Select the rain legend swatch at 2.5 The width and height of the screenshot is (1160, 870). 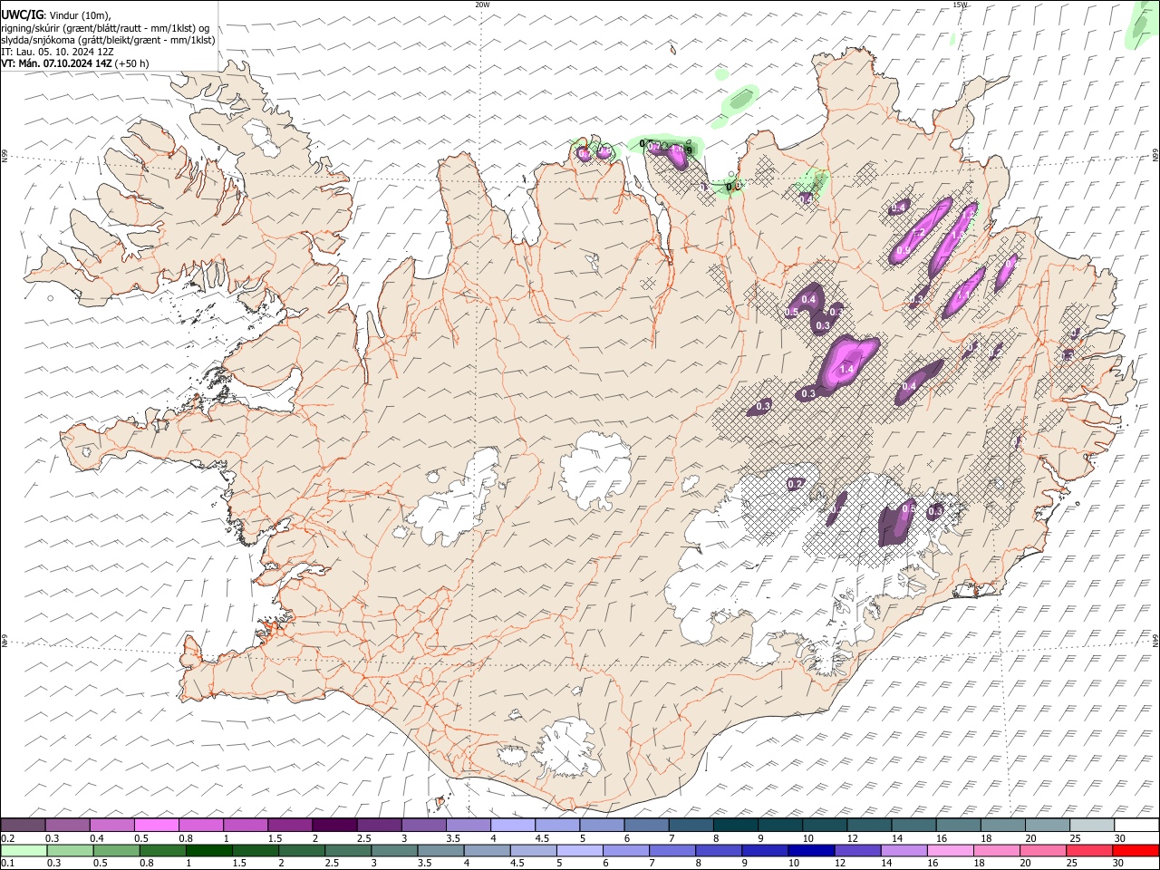click(x=347, y=850)
